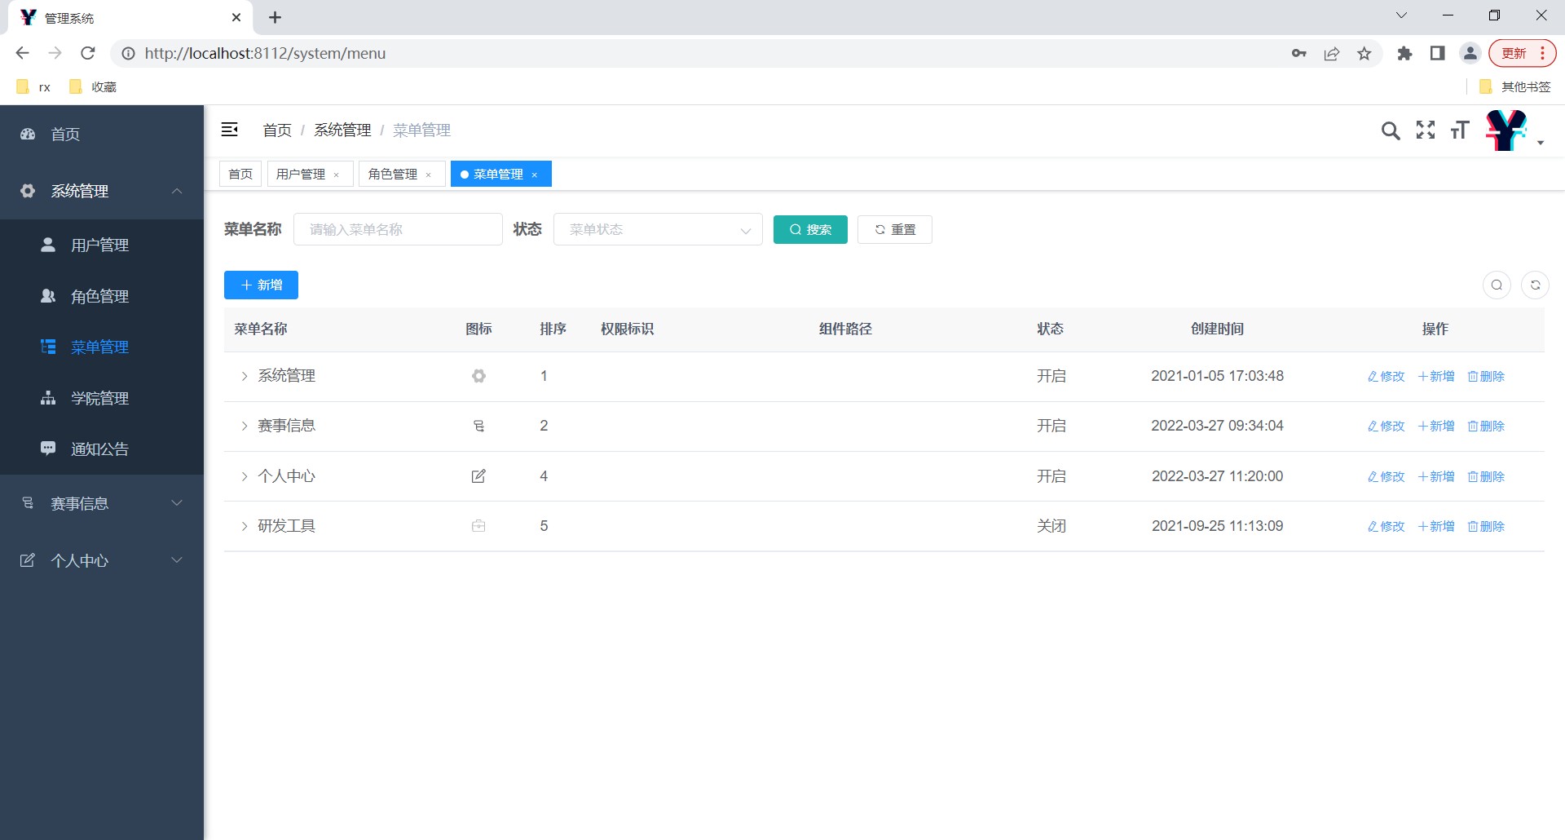Refresh the table with the round refresh icon
This screenshot has height=840, width=1565.
coord(1535,285)
